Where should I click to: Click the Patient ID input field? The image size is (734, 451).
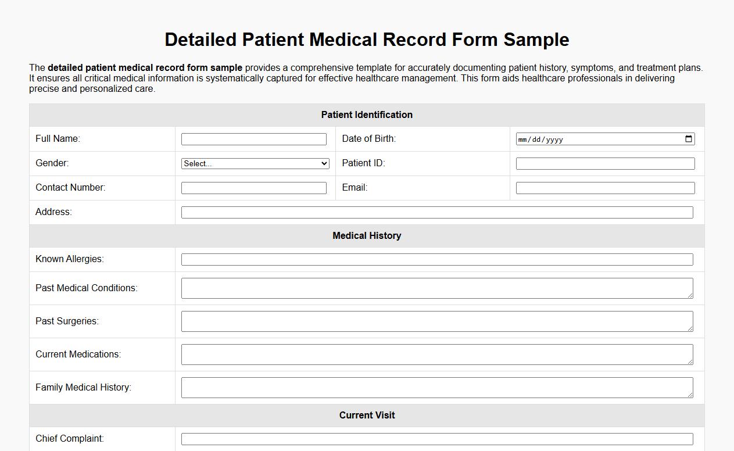604,163
